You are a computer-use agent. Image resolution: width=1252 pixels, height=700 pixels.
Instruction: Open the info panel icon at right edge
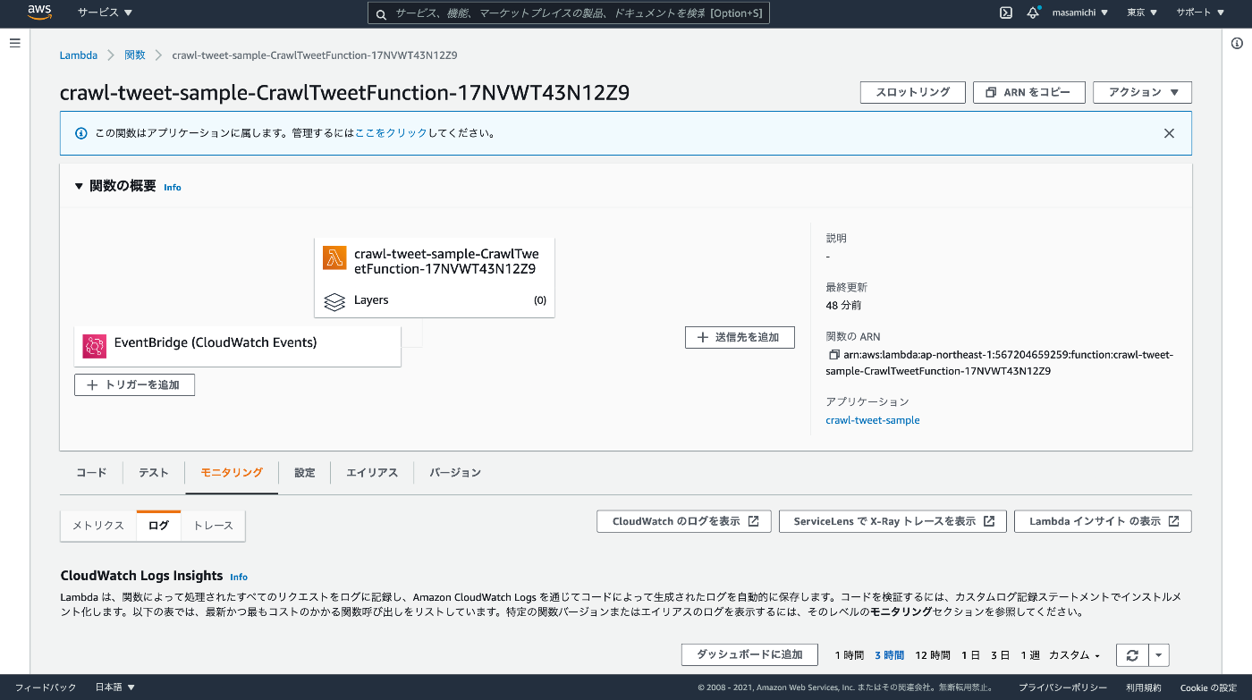coord(1237,43)
